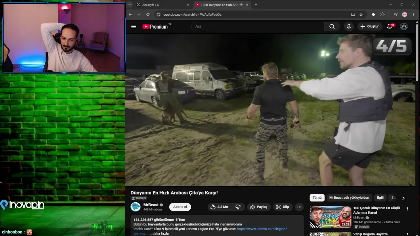Bookmark this page with the star icon

pos(361,14)
